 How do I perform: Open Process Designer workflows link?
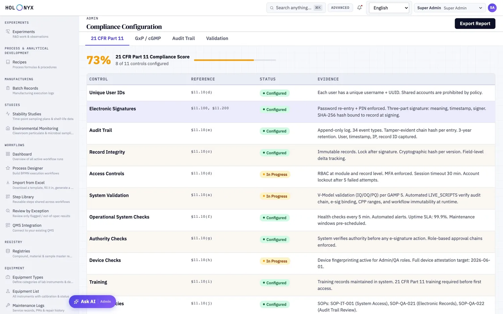click(x=40, y=170)
